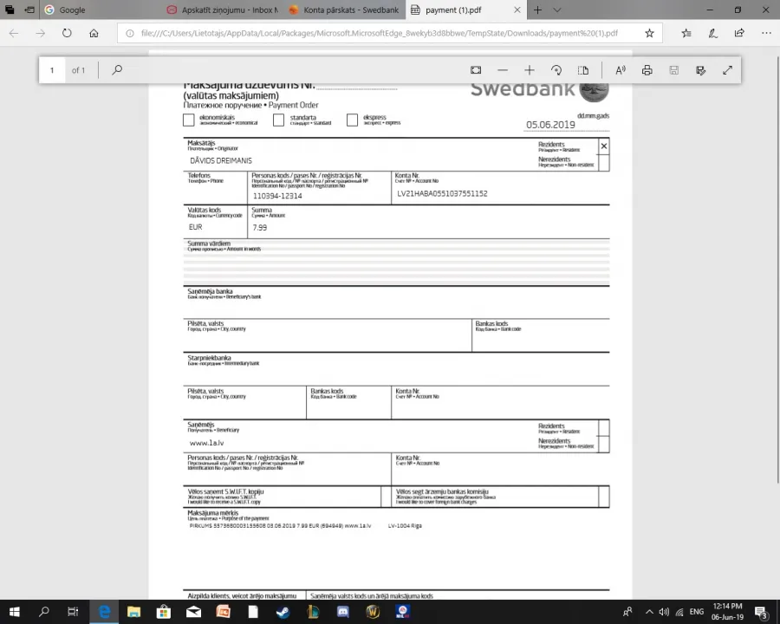Switch to the Konta pārskats - Swedbank tab
This screenshot has width=780, height=624.
pos(344,10)
